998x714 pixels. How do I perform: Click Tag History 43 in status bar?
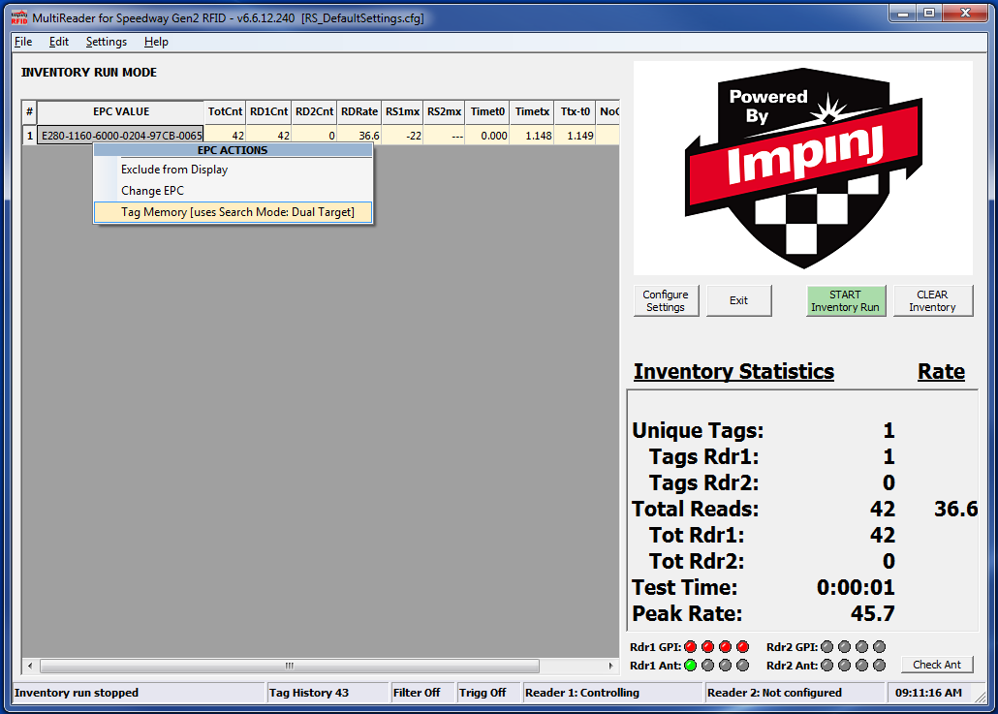coord(309,693)
